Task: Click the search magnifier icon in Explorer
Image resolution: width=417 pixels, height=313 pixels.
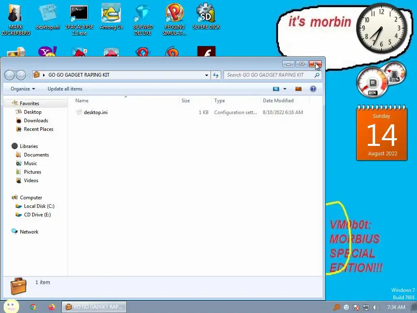Action: (317, 75)
